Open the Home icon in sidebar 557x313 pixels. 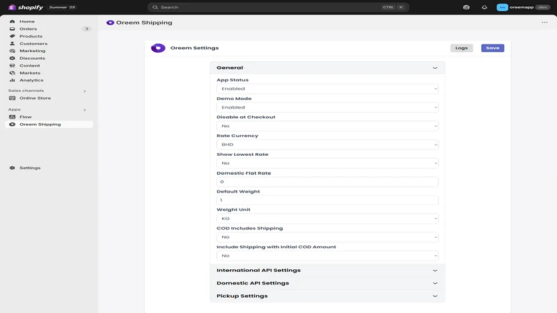(x=12, y=22)
